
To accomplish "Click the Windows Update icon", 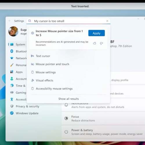I will pyautogui.click(x=12, y=113).
